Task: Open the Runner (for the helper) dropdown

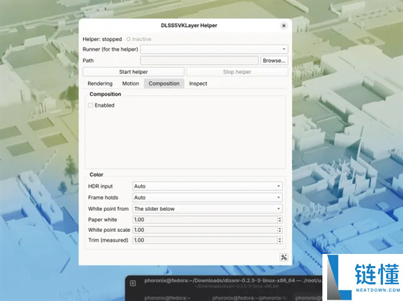Action: pyautogui.click(x=214, y=49)
